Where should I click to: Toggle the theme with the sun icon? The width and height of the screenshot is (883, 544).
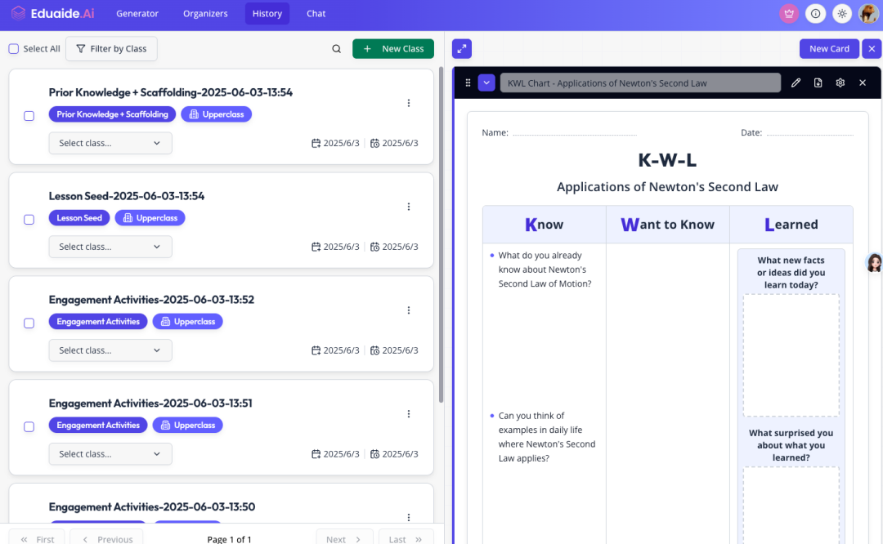click(841, 13)
